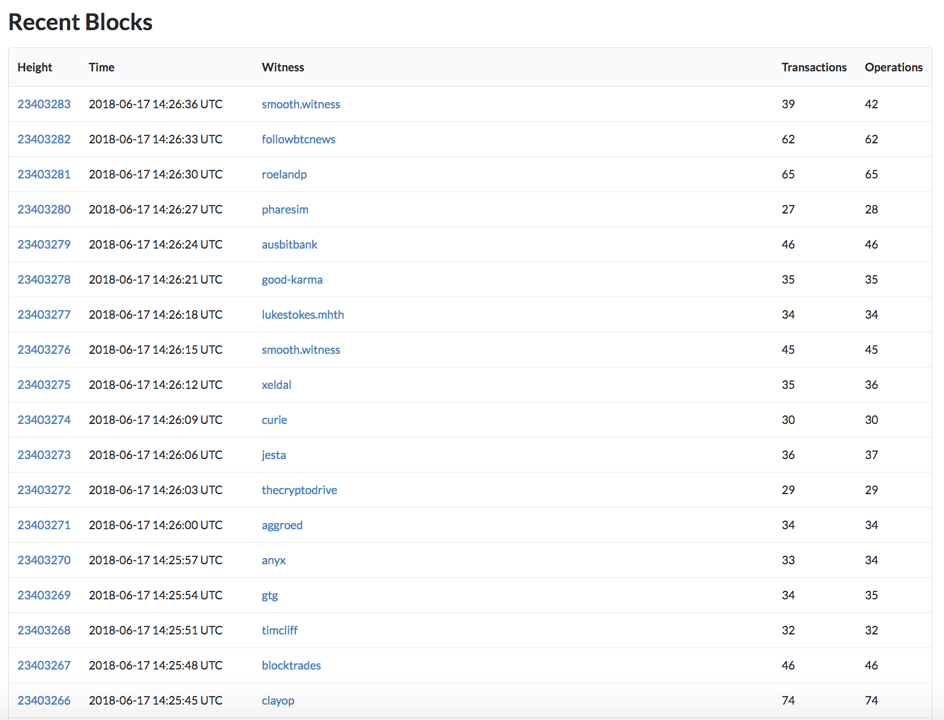
Task: Open block 23403267
Action: [x=44, y=665]
